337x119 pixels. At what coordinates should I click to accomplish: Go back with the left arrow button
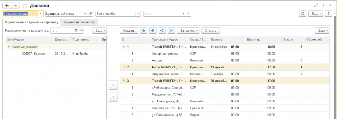(7, 6)
